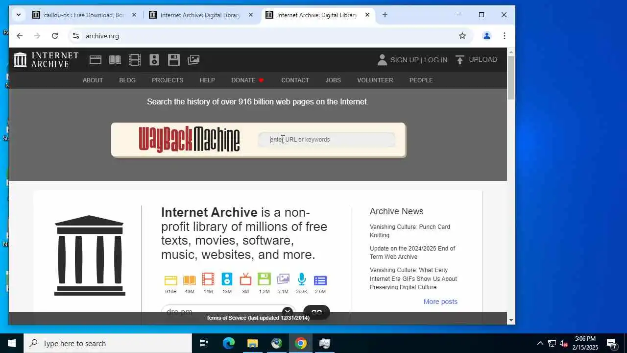627x353 pixels.
Task: Open the HELP menu item
Action: [207, 80]
